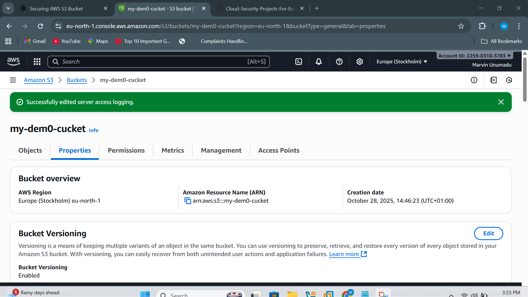This screenshot has width=528, height=297.
Task: Open the Buckets breadcrumb link
Action: 77,80
